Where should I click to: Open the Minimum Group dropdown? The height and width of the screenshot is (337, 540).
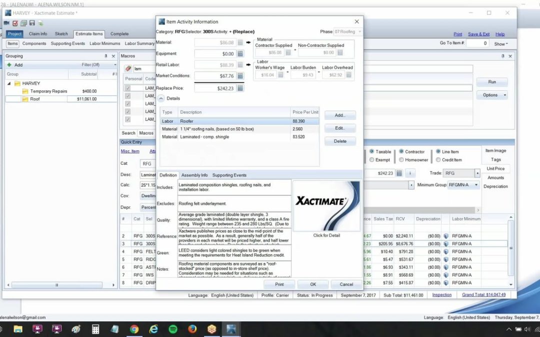pyautogui.click(x=476, y=185)
